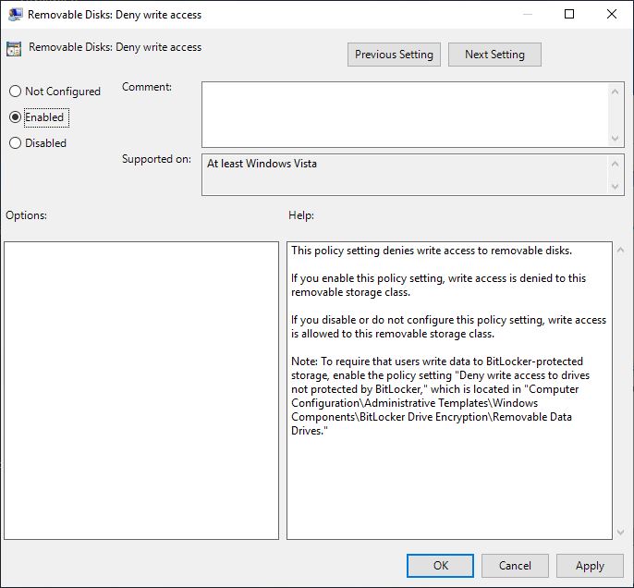Click the 'Help:' label
Viewport: 634px width, 588px height.
click(301, 215)
